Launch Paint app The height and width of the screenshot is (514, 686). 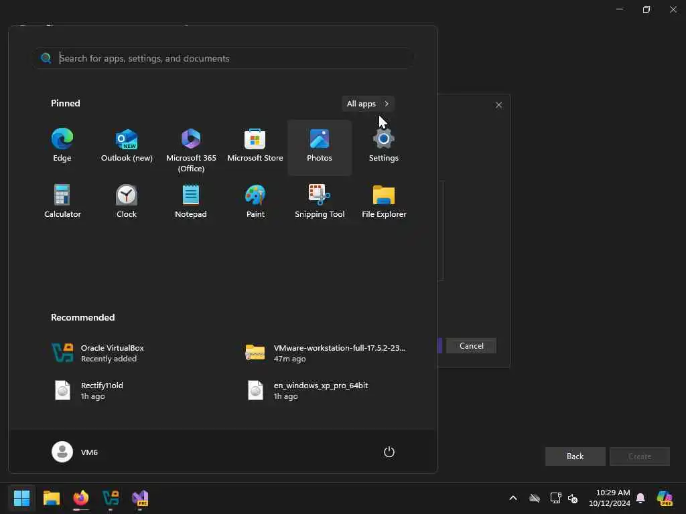255,202
